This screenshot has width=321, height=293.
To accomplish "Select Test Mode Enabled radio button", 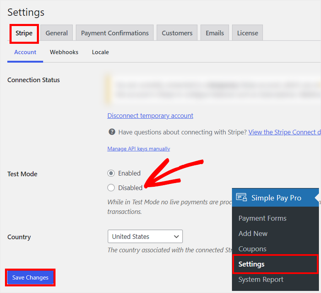I will (x=111, y=174).
